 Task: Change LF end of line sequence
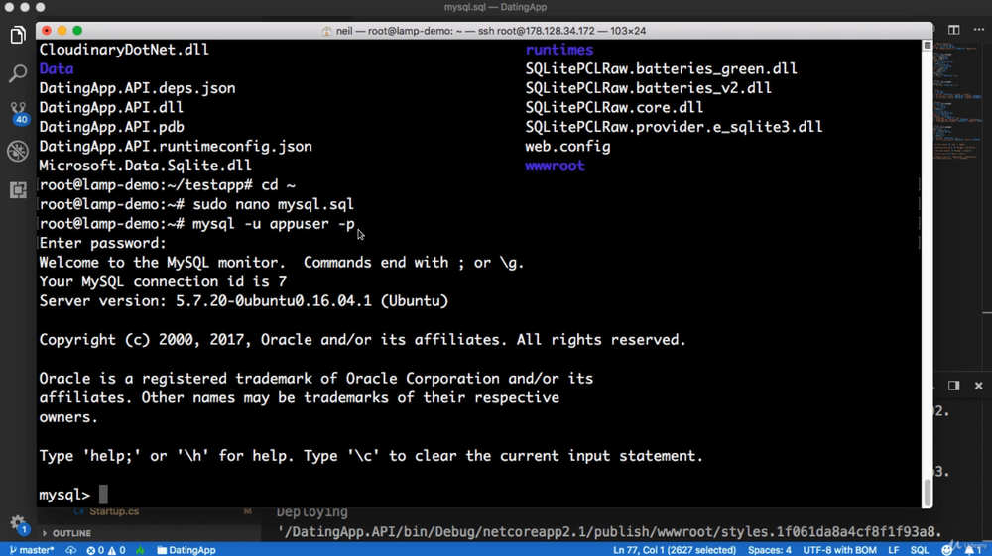click(894, 550)
